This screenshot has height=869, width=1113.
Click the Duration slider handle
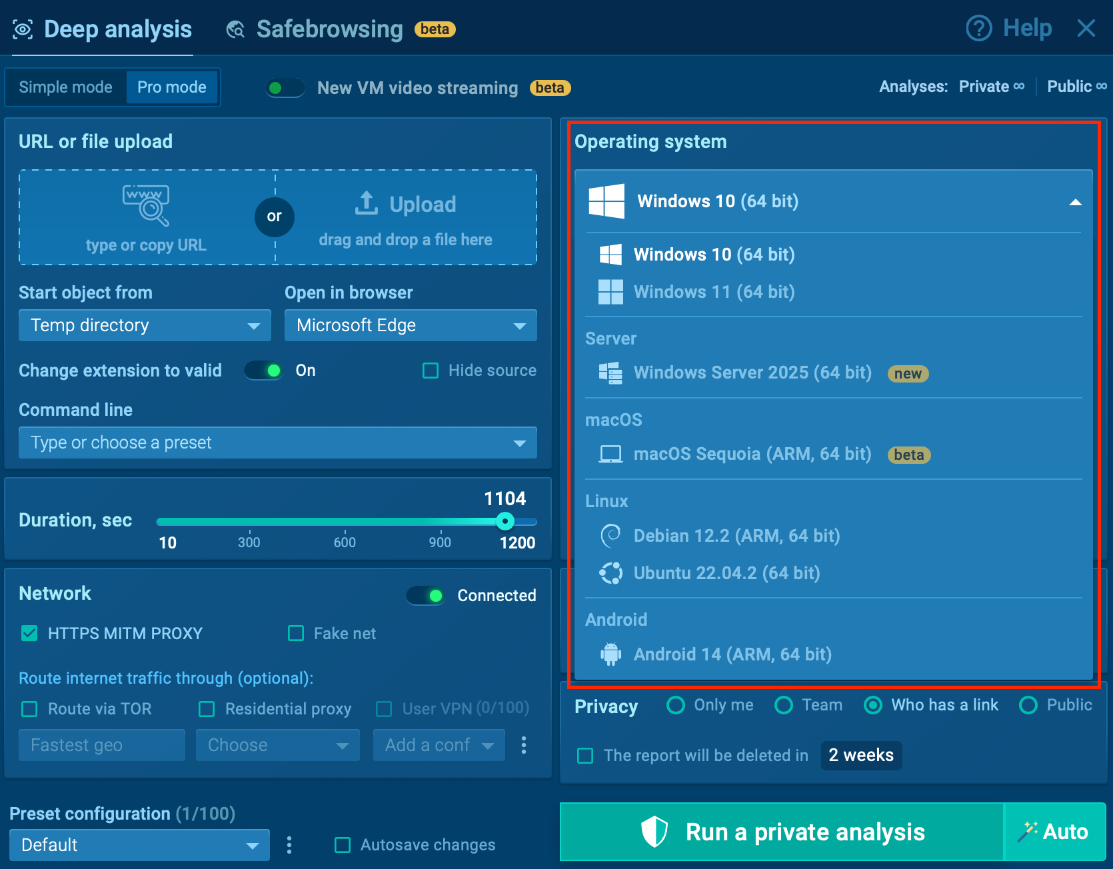pos(505,521)
